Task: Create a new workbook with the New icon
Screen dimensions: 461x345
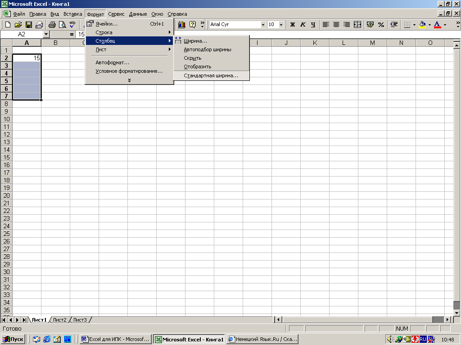Action: pos(8,25)
